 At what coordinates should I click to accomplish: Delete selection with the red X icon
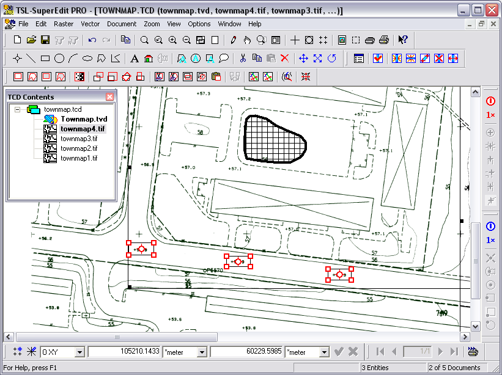point(284,59)
